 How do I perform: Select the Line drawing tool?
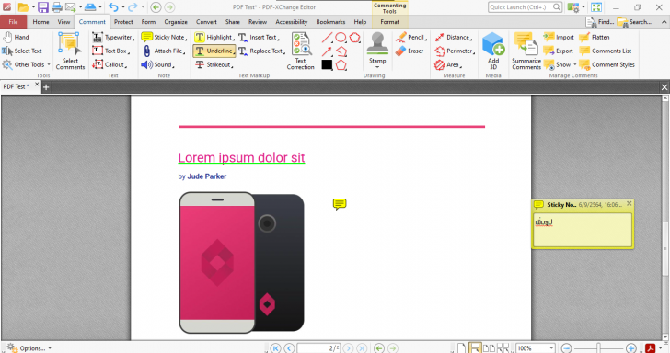[x=327, y=38]
